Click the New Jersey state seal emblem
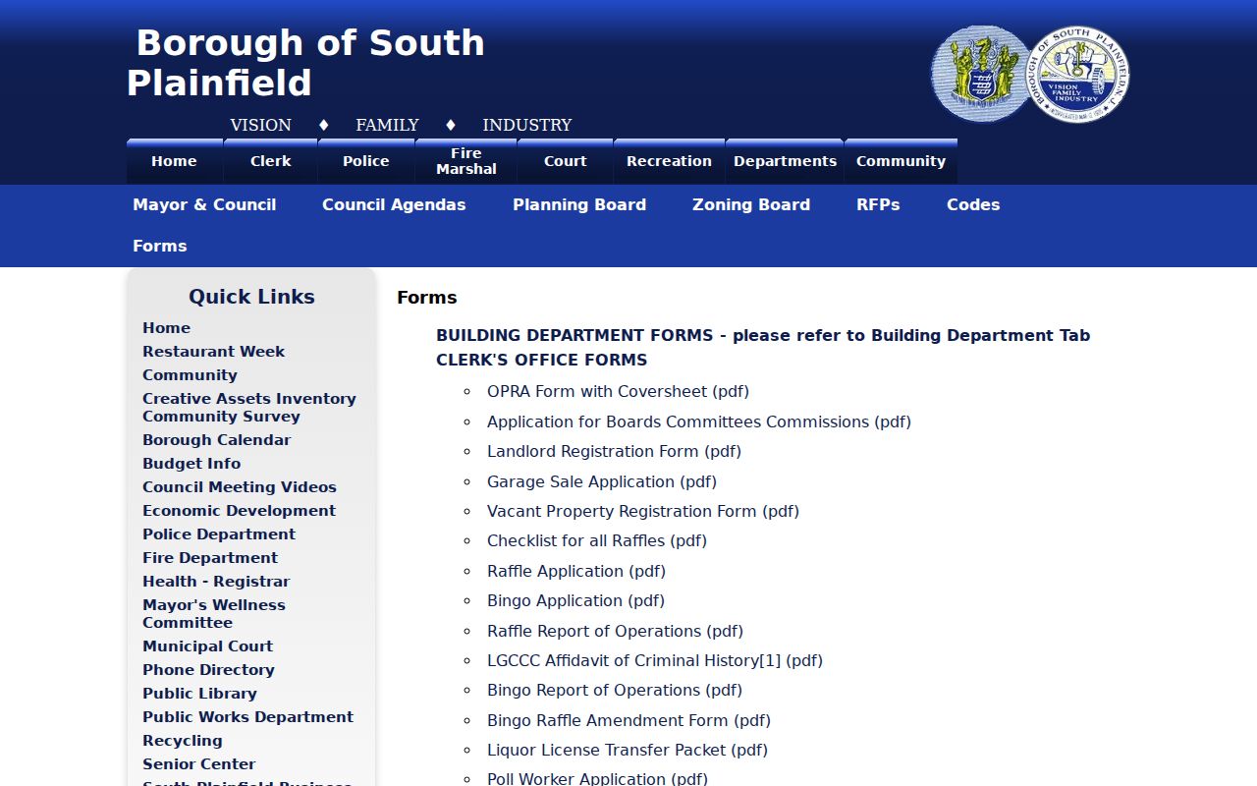Screen dimensions: 1257x786 [x=980, y=75]
